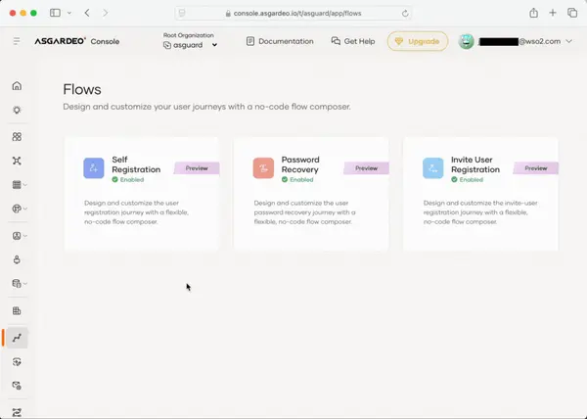
Task: Click the Safari Share icon
Action: click(x=533, y=13)
